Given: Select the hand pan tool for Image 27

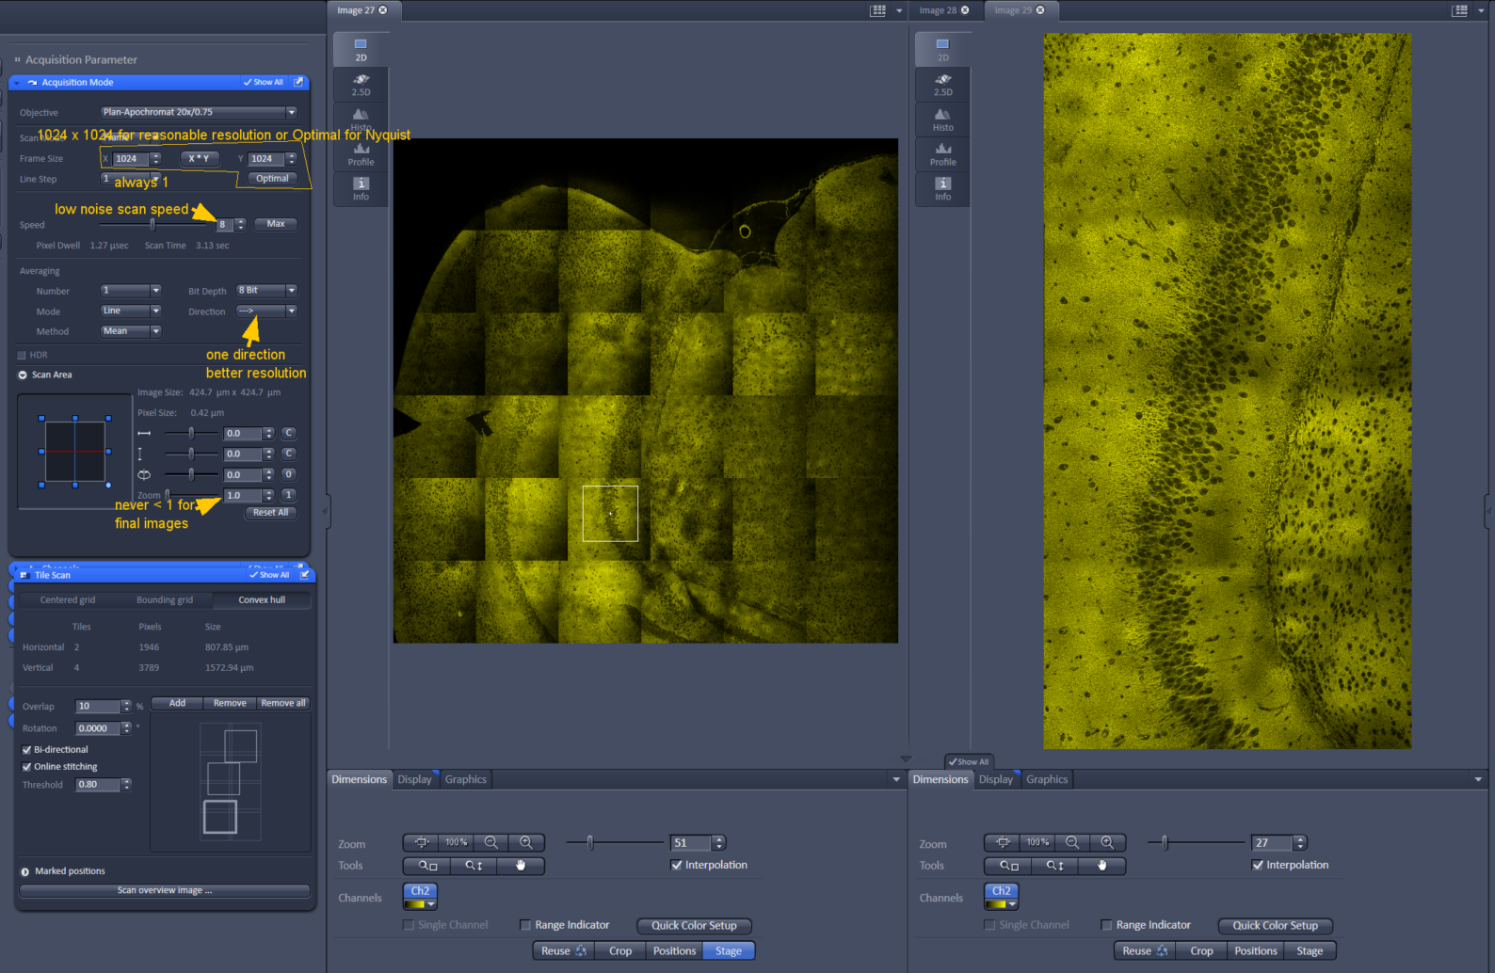Looking at the screenshot, I should 521,866.
